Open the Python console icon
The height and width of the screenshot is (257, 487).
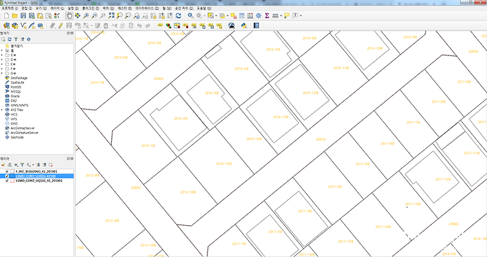(243, 26)
